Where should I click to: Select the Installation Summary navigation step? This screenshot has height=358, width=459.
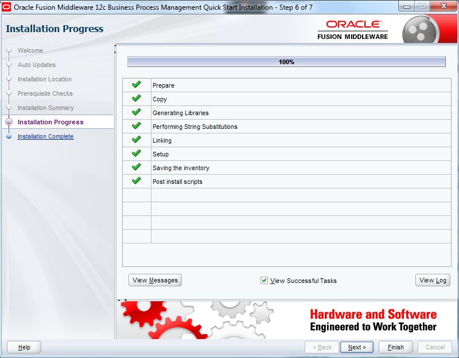pos(46,108)
